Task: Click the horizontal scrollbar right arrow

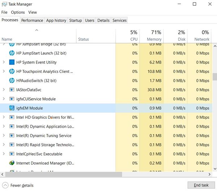Action: [x=209, y=174]
